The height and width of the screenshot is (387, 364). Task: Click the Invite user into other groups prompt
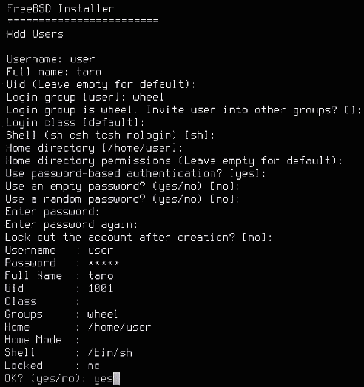pos(184,110)
